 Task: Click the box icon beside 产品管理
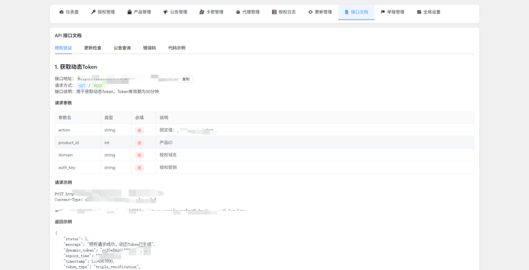(129, 12)
